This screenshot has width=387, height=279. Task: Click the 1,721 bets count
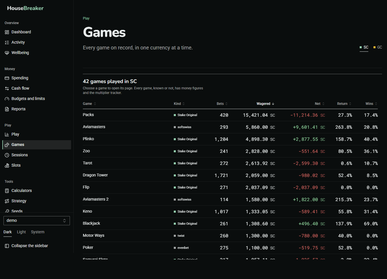(221, 176)
